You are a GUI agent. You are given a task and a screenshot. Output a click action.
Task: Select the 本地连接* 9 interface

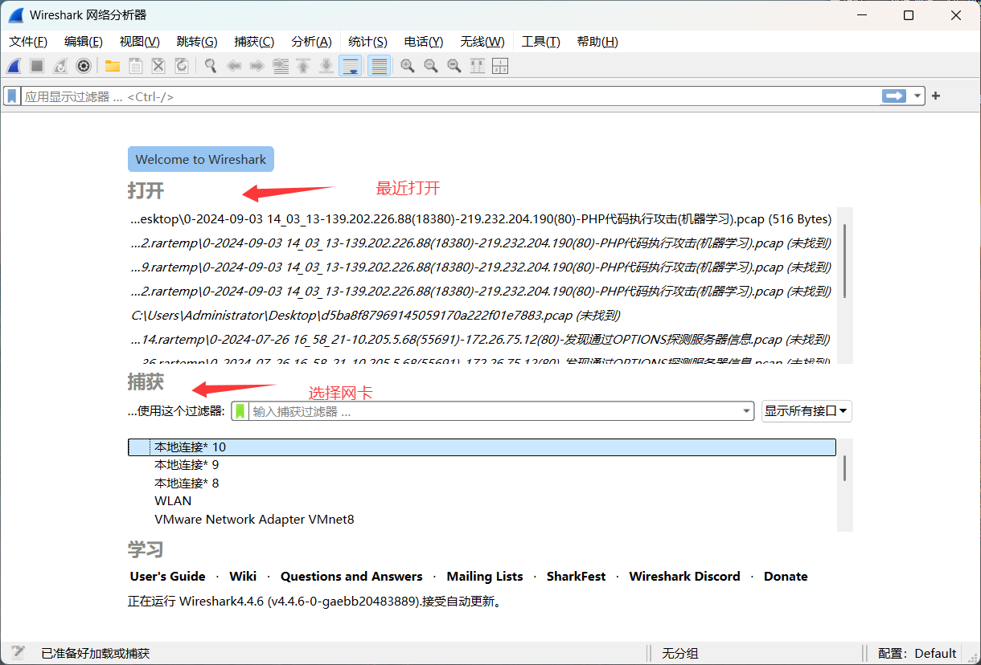coord(482,465)
